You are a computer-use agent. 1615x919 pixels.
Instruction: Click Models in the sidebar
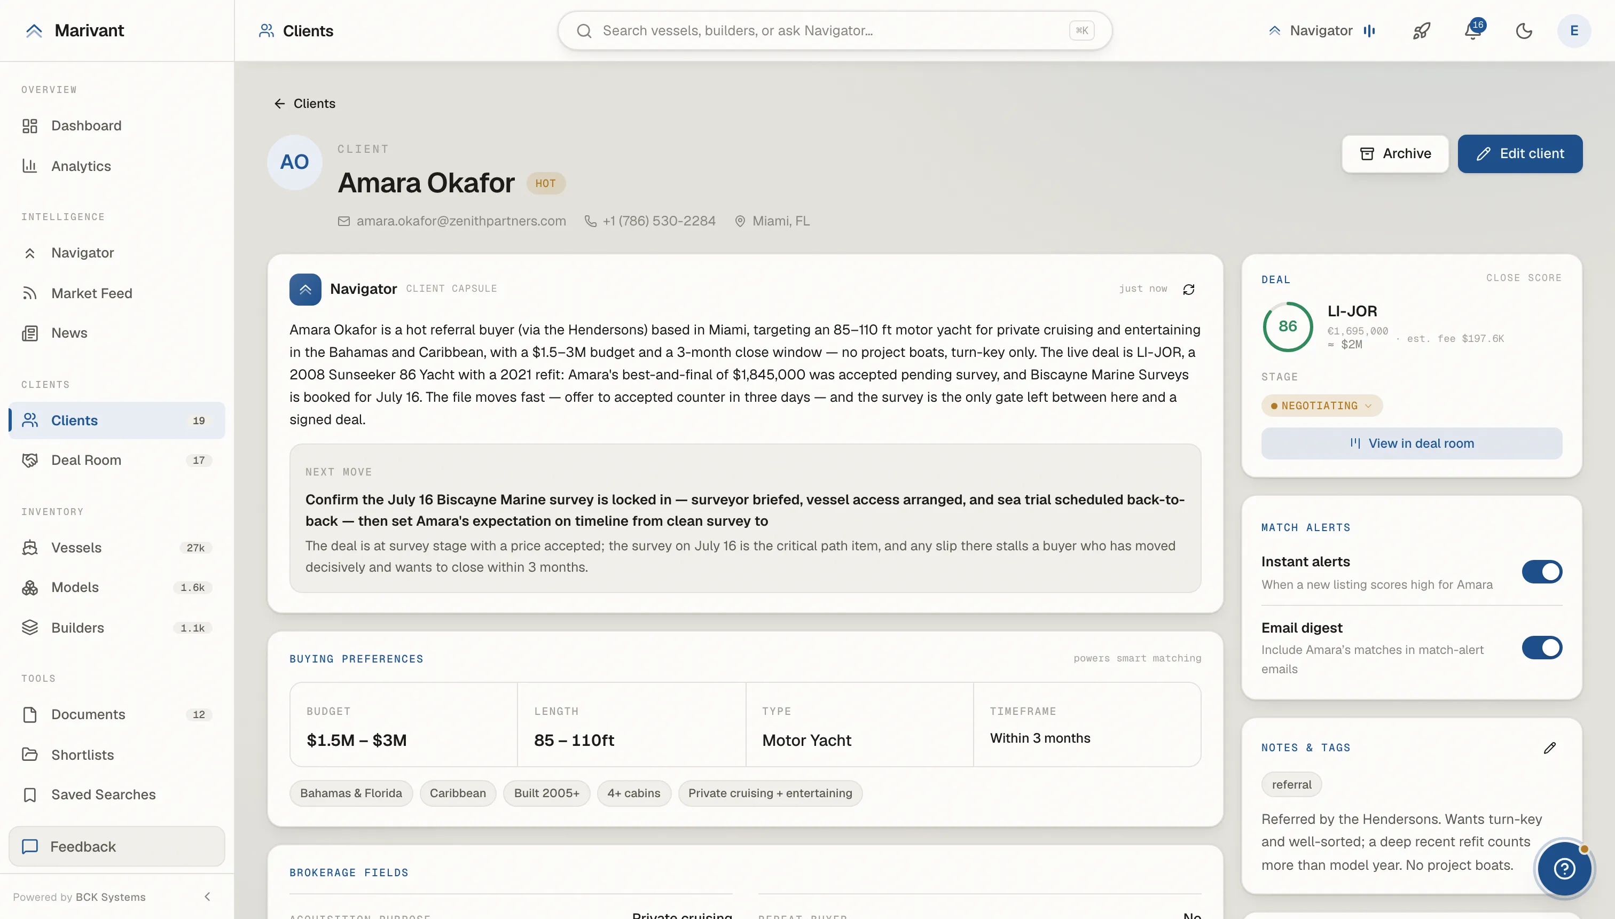[117, 588]
